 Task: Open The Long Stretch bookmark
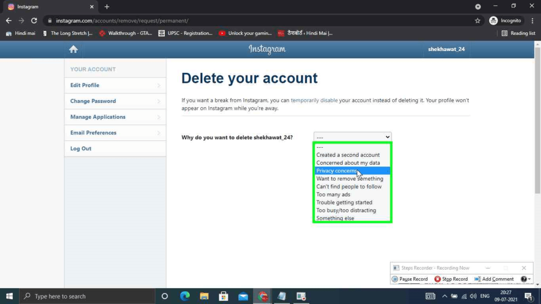68,33
